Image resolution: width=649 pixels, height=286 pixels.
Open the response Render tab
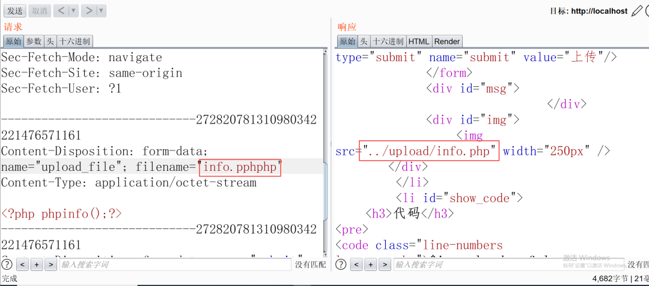(446, 41)
